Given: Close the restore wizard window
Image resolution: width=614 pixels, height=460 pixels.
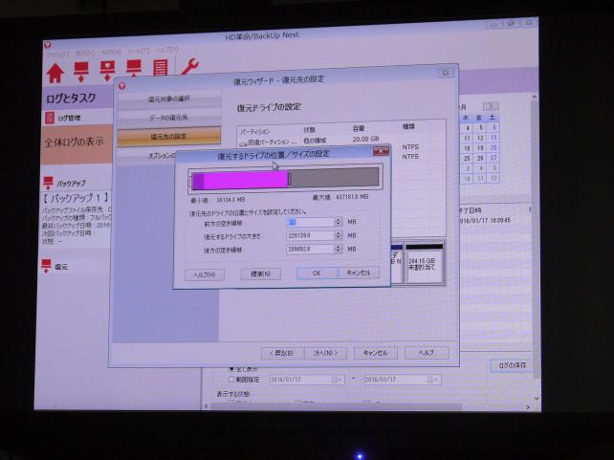Looking at the screenshot, I should pos(446,73).
